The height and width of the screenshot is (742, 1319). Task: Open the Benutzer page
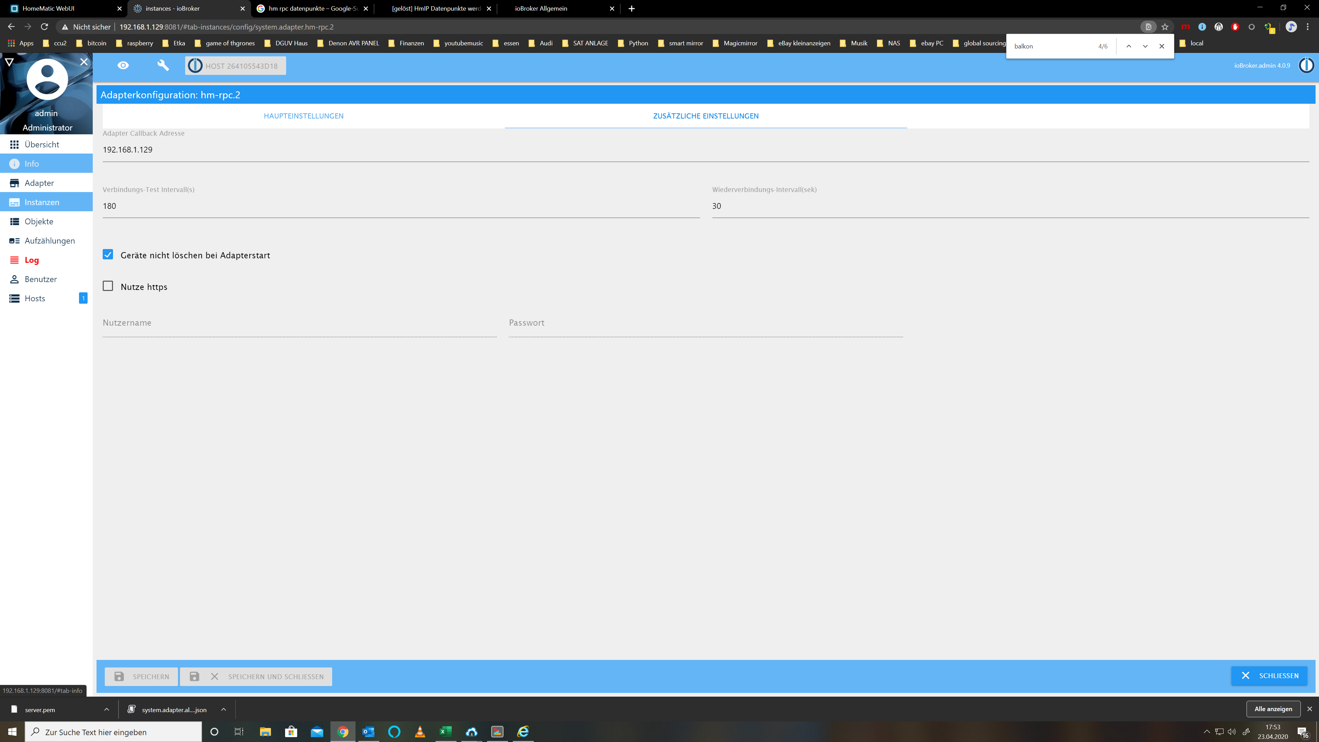coord(41,279)
